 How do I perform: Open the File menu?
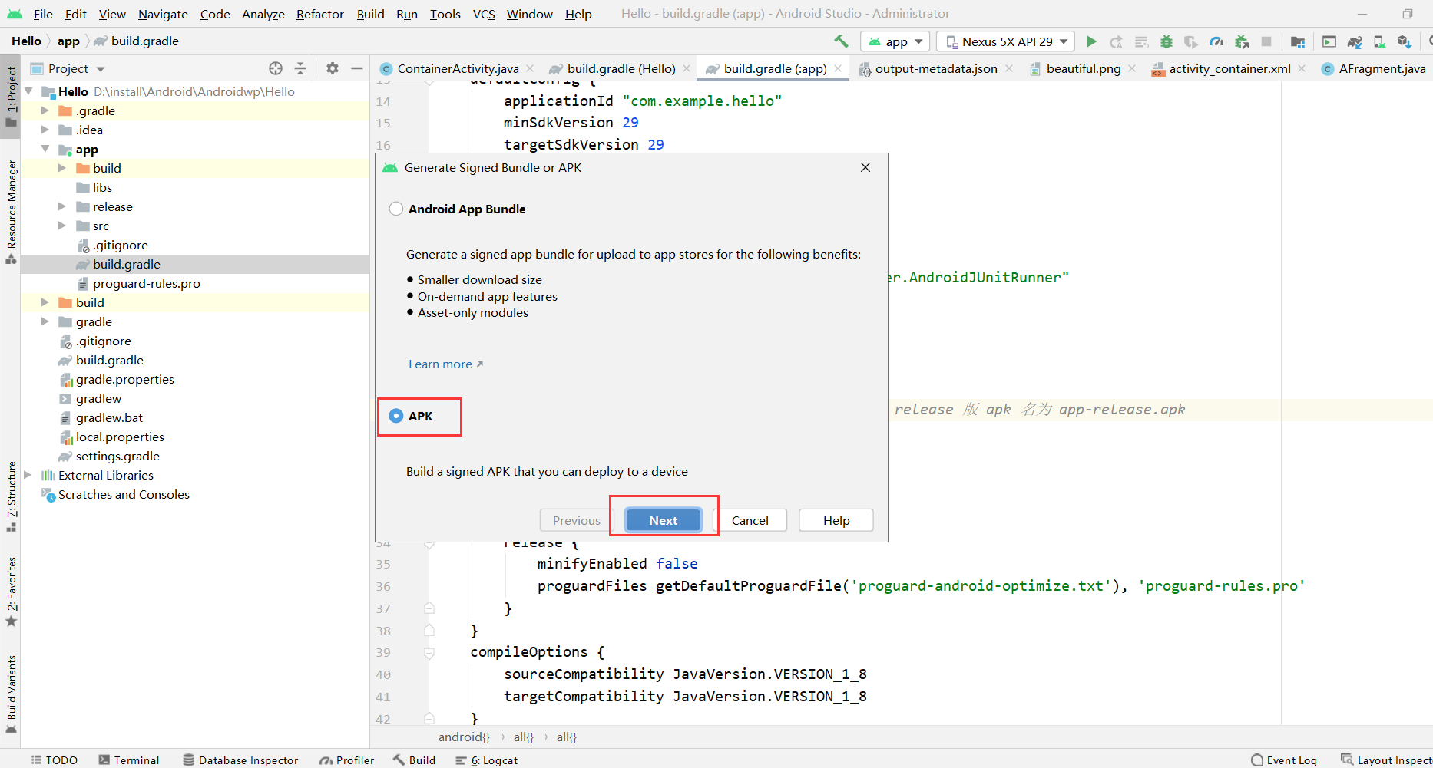click(43, 14)
